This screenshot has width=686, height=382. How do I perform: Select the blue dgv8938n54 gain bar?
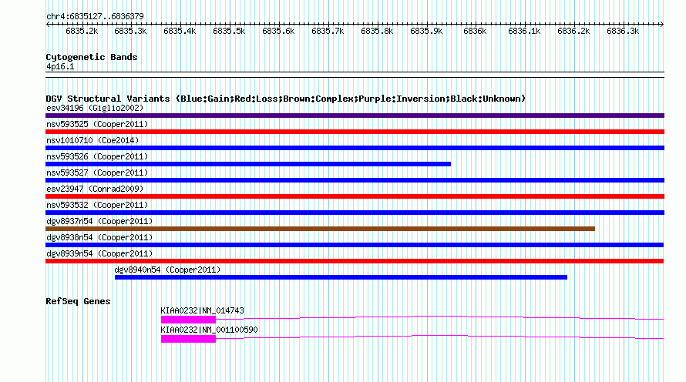click(355, 245)
